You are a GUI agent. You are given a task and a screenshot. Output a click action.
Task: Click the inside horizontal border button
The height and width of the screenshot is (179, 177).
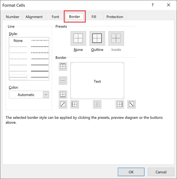tap(63, 81)
